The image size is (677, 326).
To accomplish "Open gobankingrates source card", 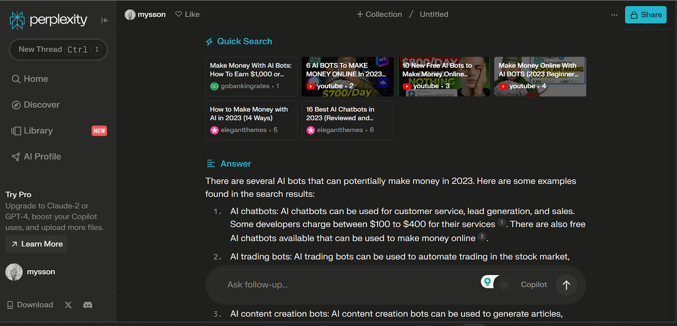I will [x=251, y=76].
